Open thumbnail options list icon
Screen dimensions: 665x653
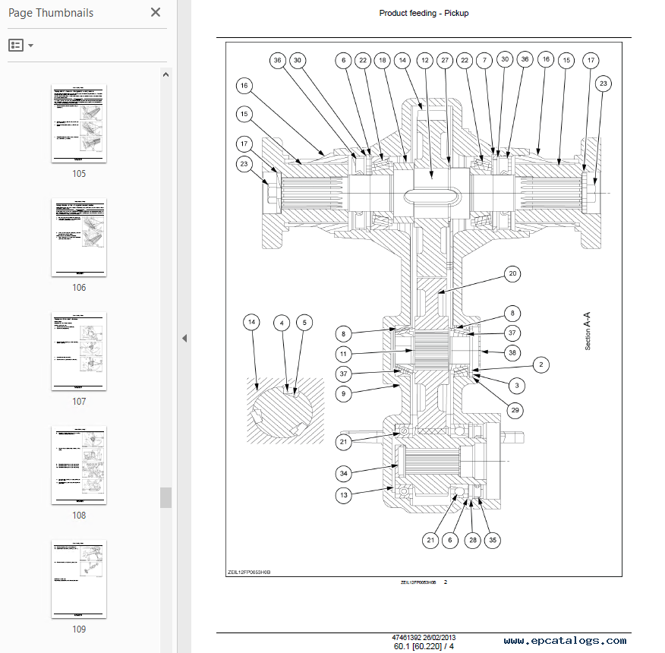[16, 45]
